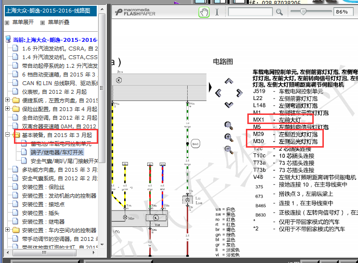Expand the 保险丝配置, 自 2013 年 4 月起 folder
This screenshot has width=358, height=263.
click(7, 109)
